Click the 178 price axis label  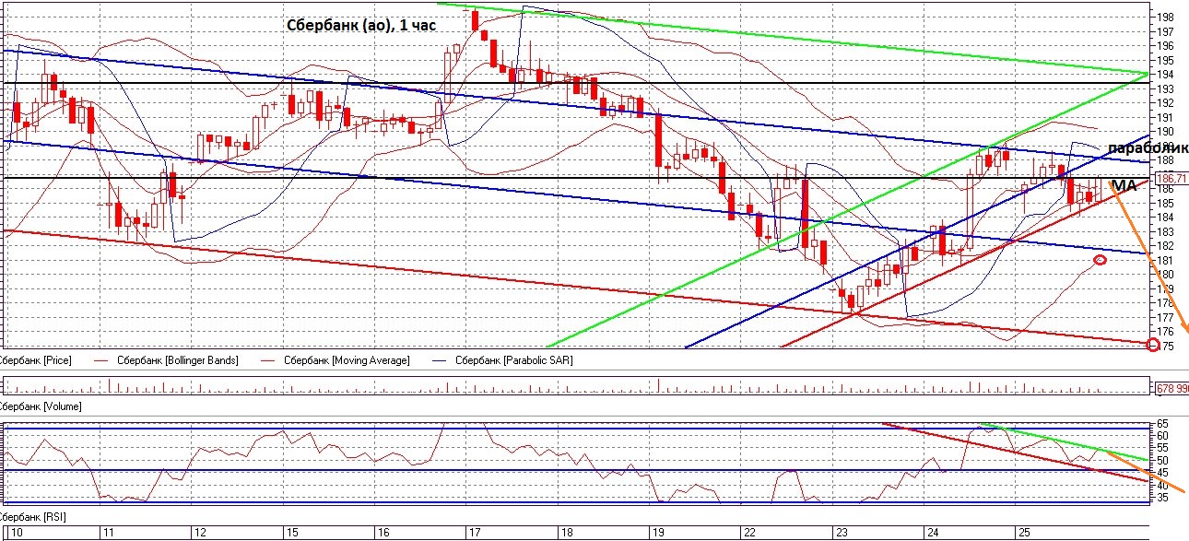click(x=1166, y=302)
